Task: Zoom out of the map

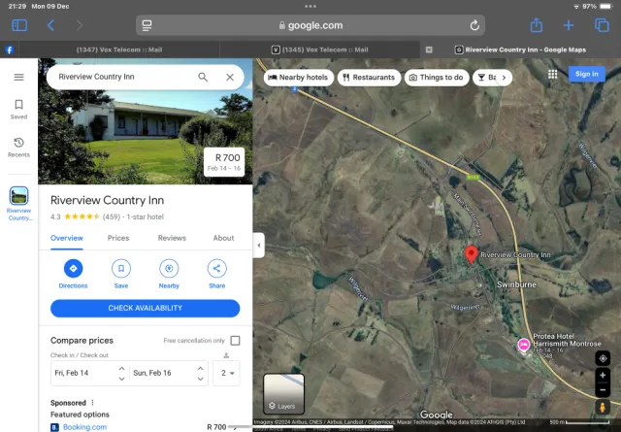Action: (x=603, y=390)
